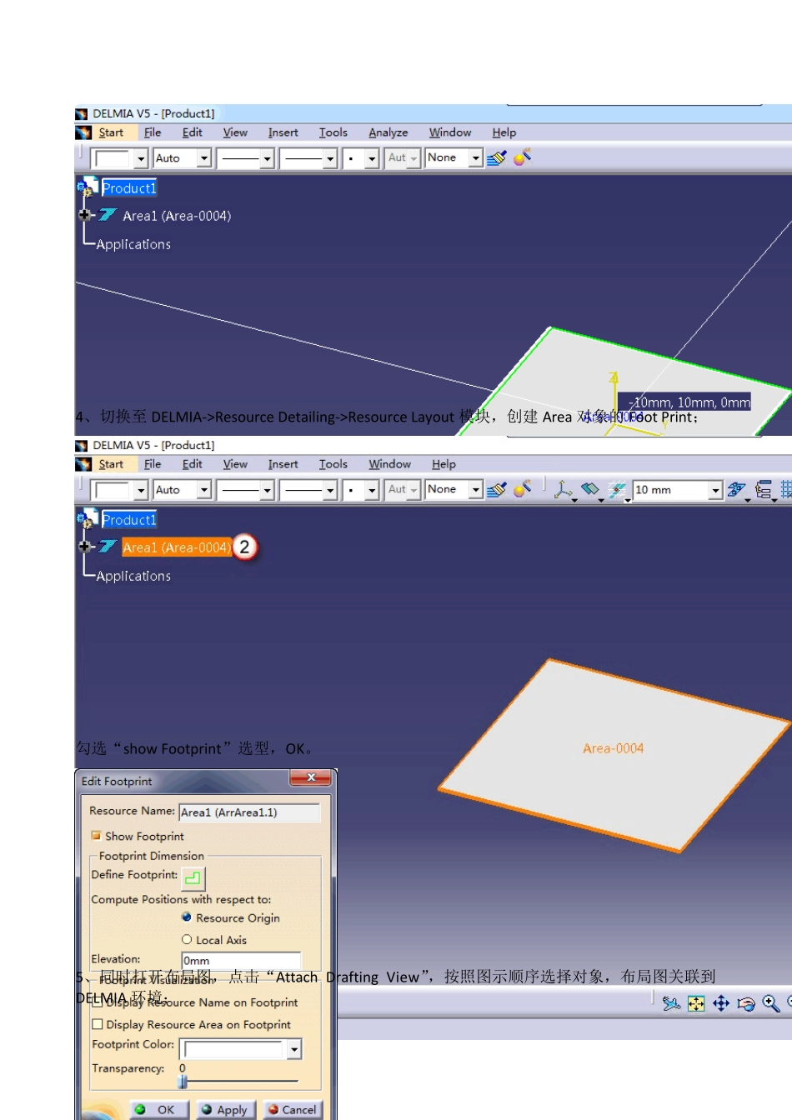Click the Product1 node icon in lower tree
Image resolution: width=792 pixels, height=1120 pixels.
pyautogui.click(x=87, y=520)
